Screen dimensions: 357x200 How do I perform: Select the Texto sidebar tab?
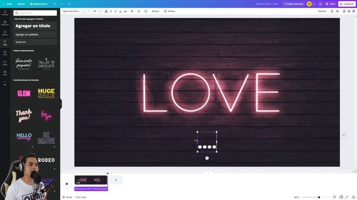(5, 43)
